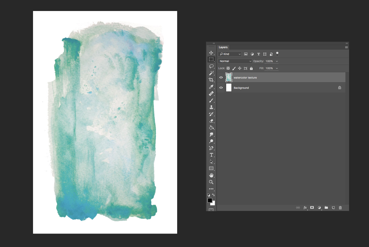
Task: Pick the Horizontal Type tool
Action: 211,155
